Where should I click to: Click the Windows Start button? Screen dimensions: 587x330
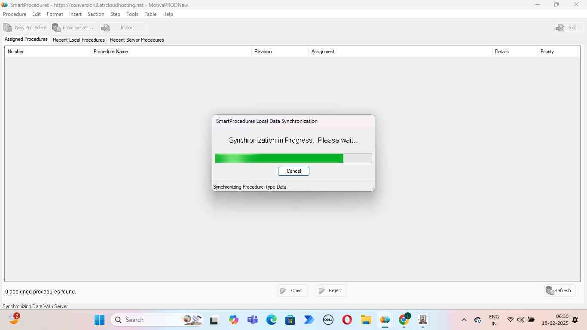coord(99,320)
